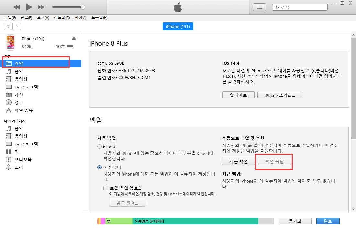Click the 용량: 59.59GB text
This screenshot has height=230, width=356.
tap(111, 63)
